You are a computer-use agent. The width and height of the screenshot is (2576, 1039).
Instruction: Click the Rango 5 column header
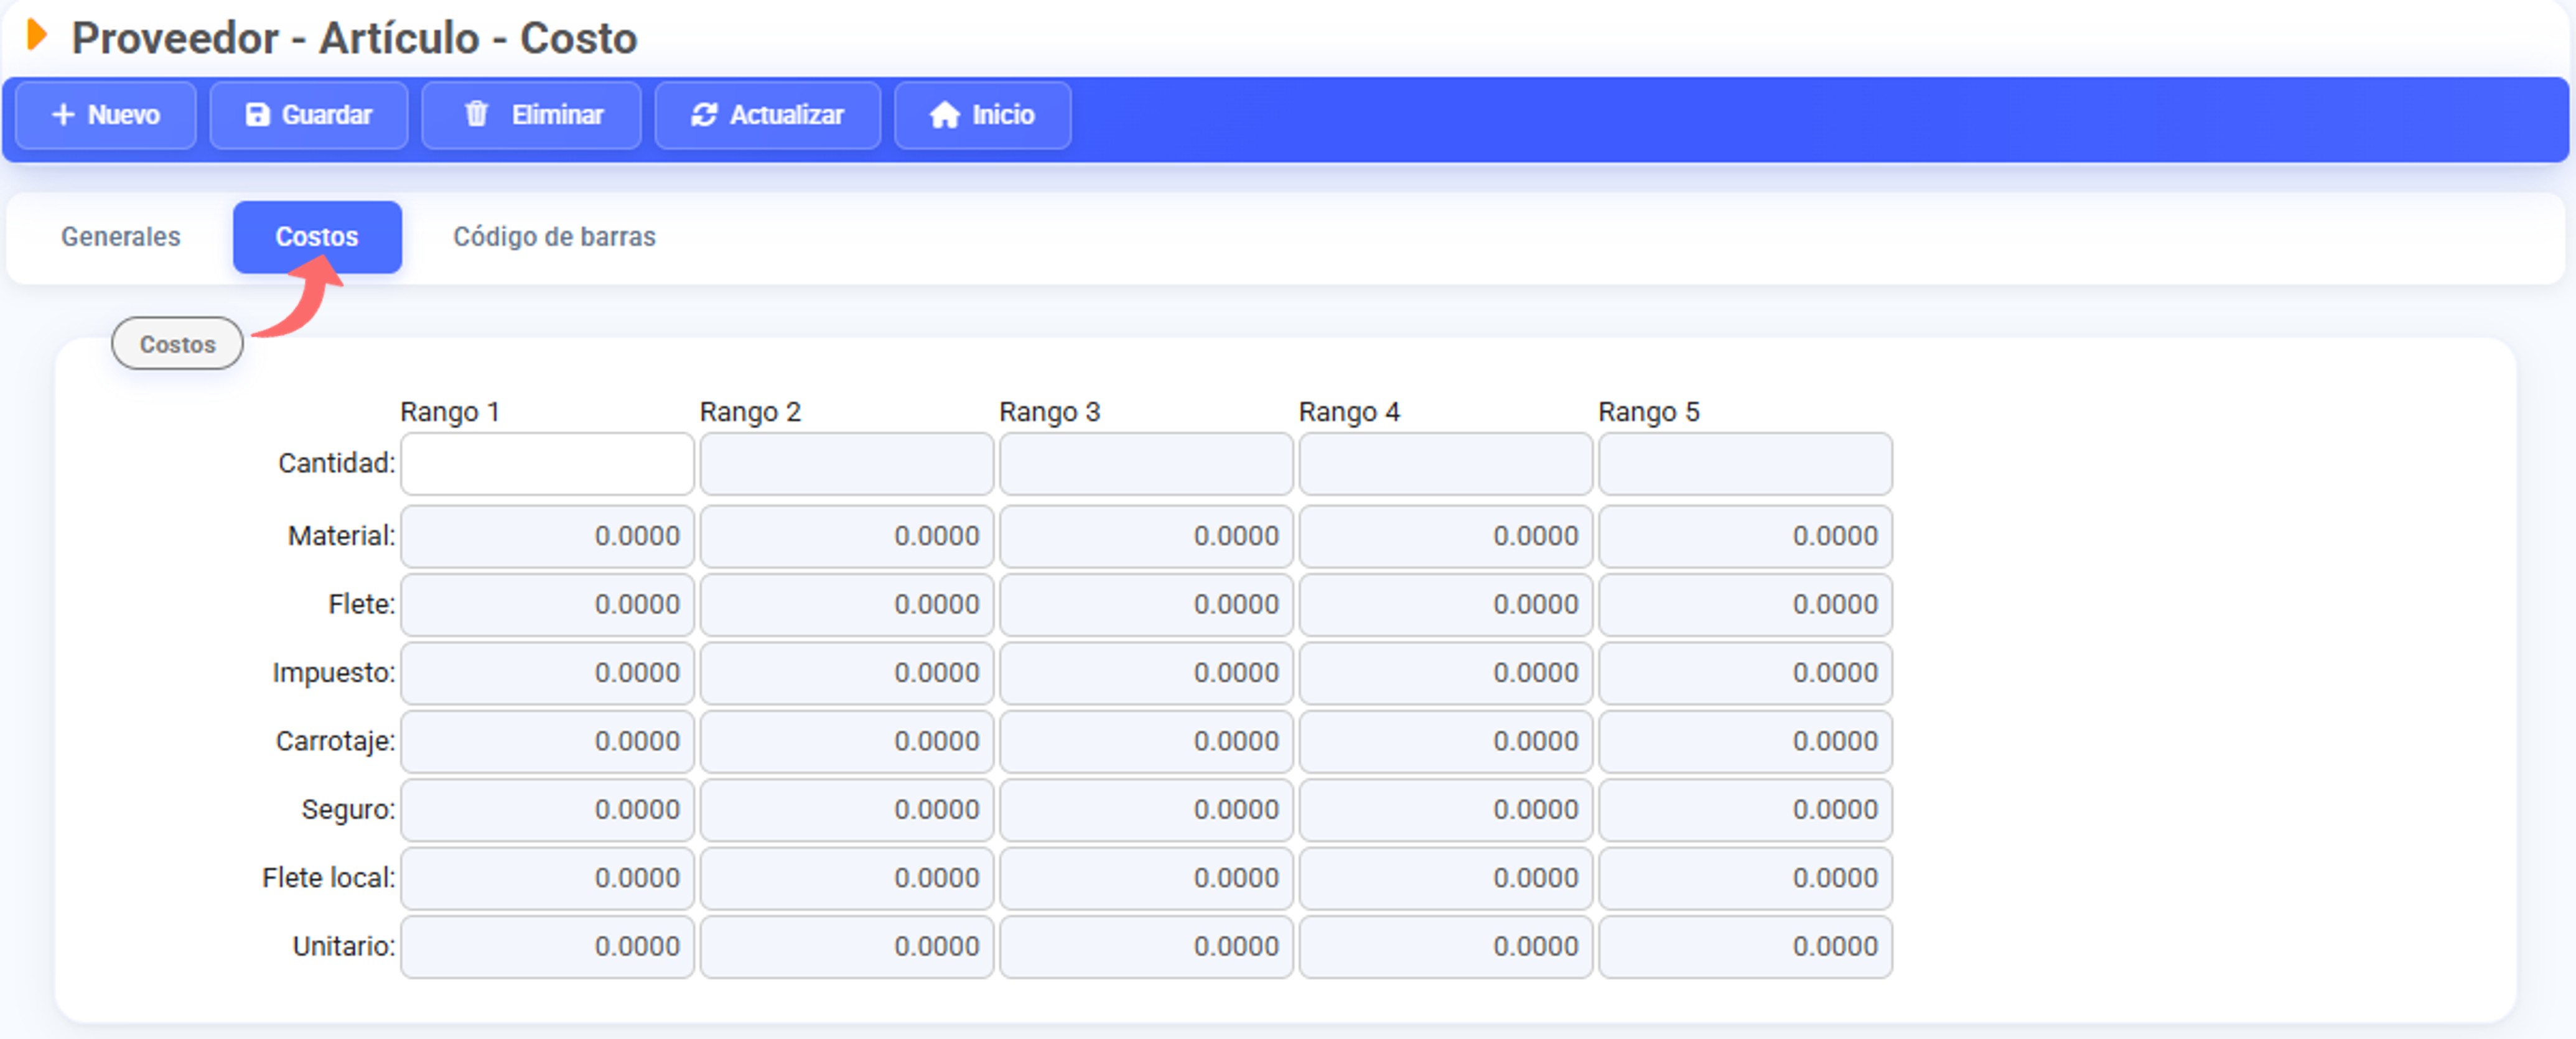[1649, 412]
